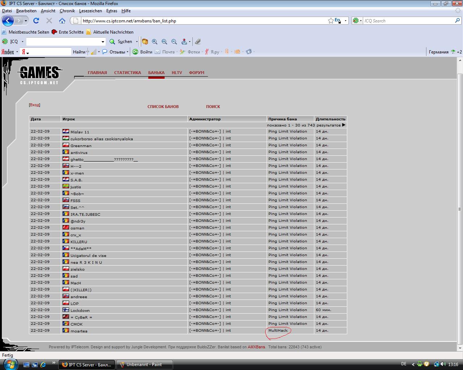Select the Lockdown player row
463x370 pixels.
tap(188, 310)
